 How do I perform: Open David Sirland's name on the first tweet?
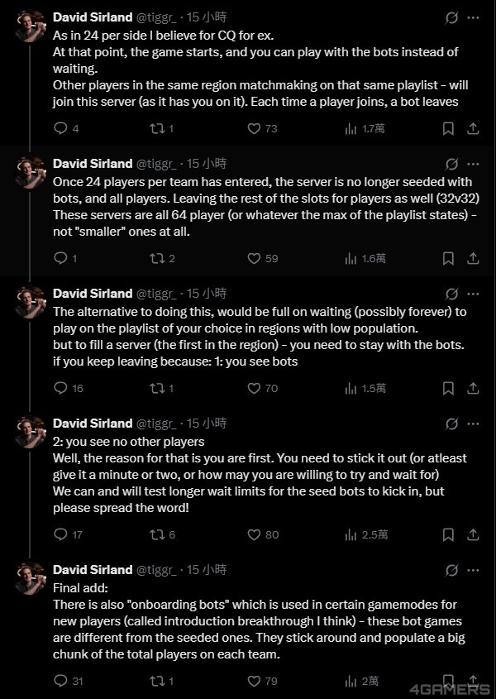(x=92, y=17)
